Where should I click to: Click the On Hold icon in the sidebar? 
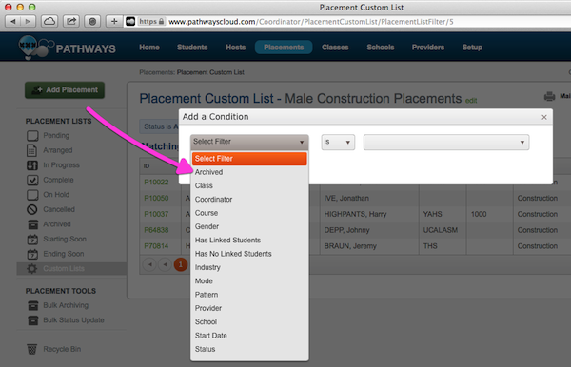click(x=32, y=195)
